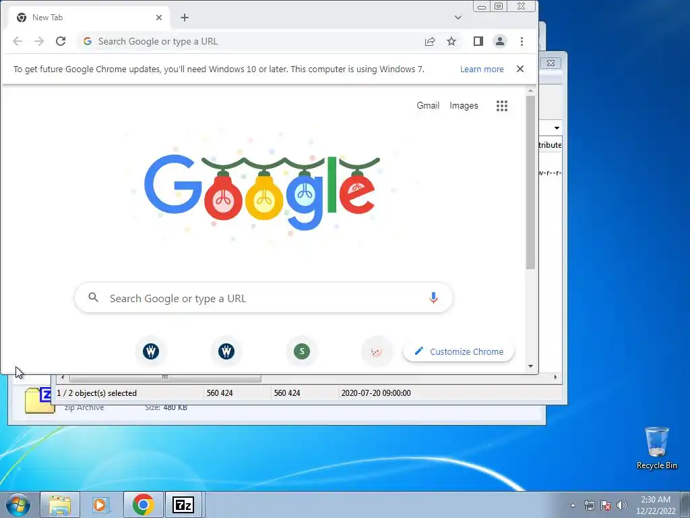Viewport: 690px width, 518px height.
Task: Open Google Images link
Action: pyautogui.click(x=464, y=105)
